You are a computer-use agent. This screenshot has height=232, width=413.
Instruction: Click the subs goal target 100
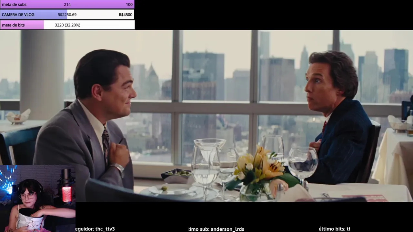pos(129,5)
